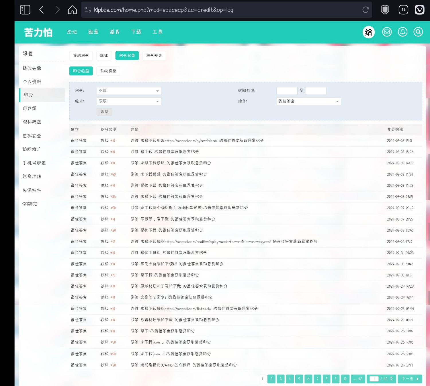Viewport: 430px width, 386px height.
Task: Open 个人资料 in the settings sidebar
Action: click(32, 82)
